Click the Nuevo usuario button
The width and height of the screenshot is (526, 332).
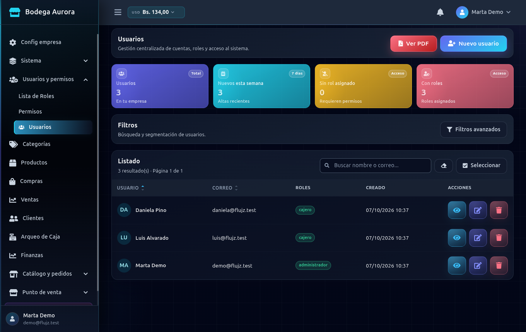click(473, 44)
